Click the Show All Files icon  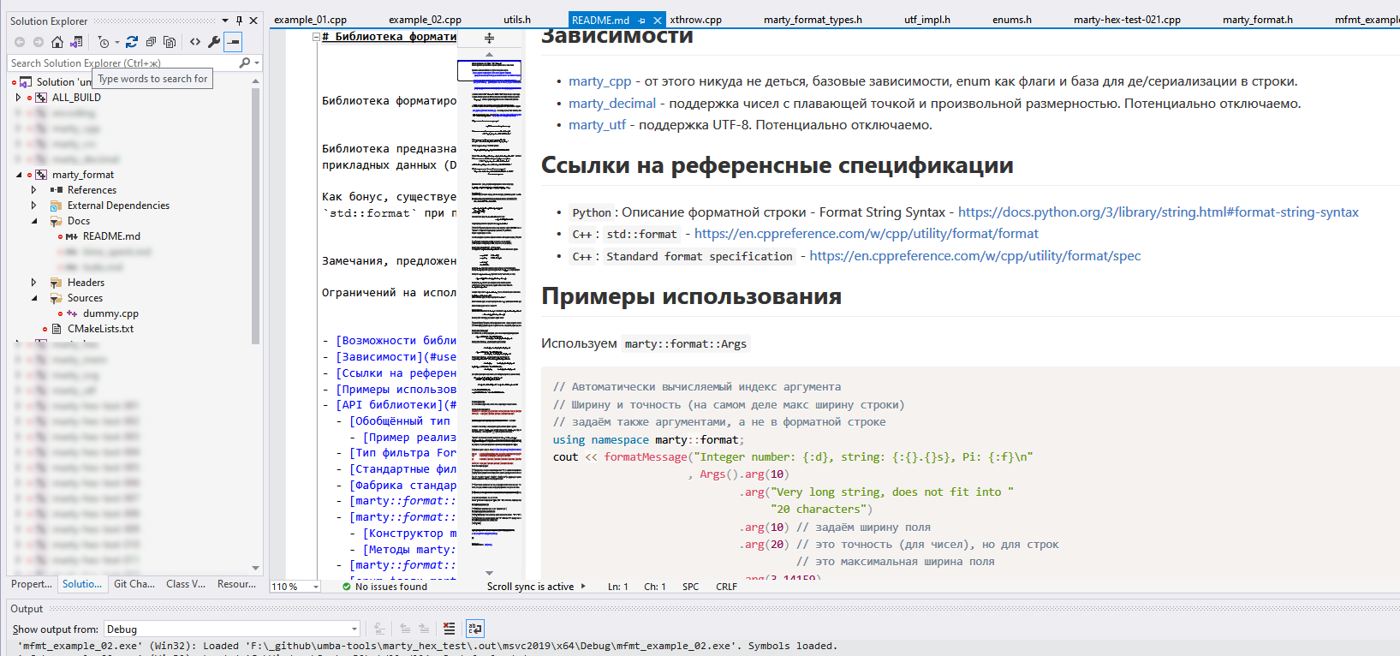tap(170, 41)
